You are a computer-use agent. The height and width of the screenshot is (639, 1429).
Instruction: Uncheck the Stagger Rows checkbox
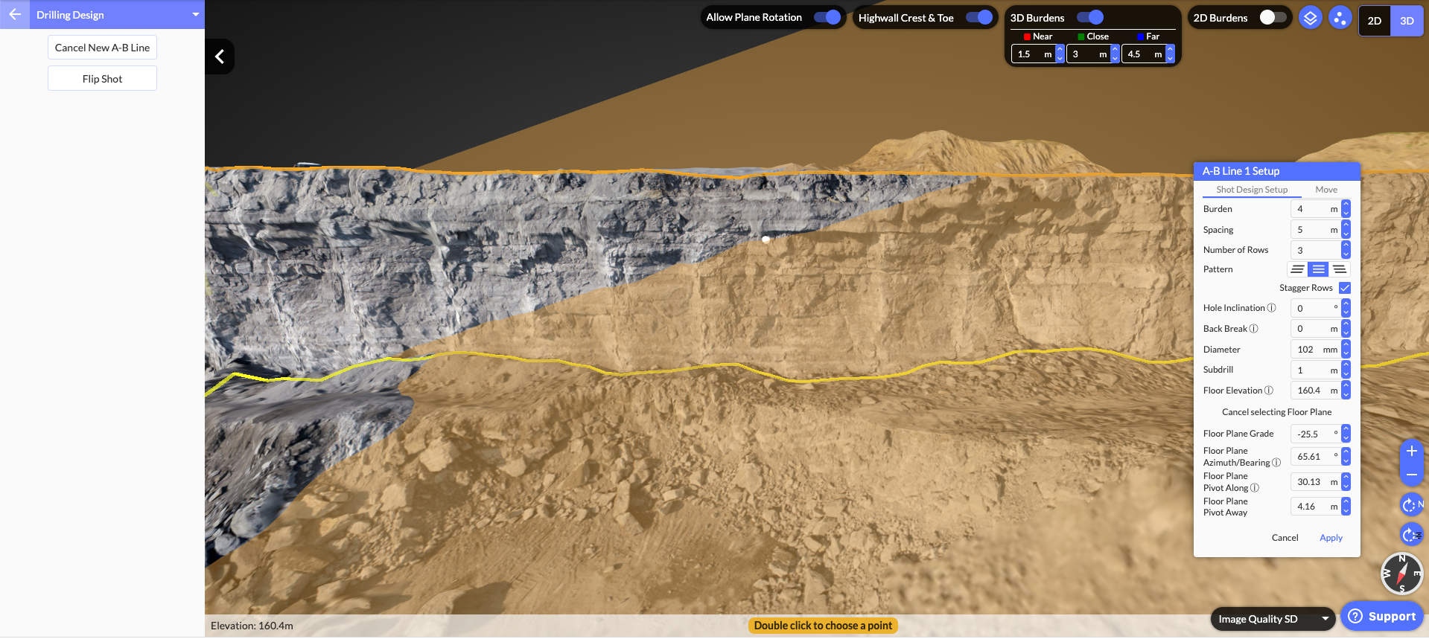click(x=1345, y=288)
